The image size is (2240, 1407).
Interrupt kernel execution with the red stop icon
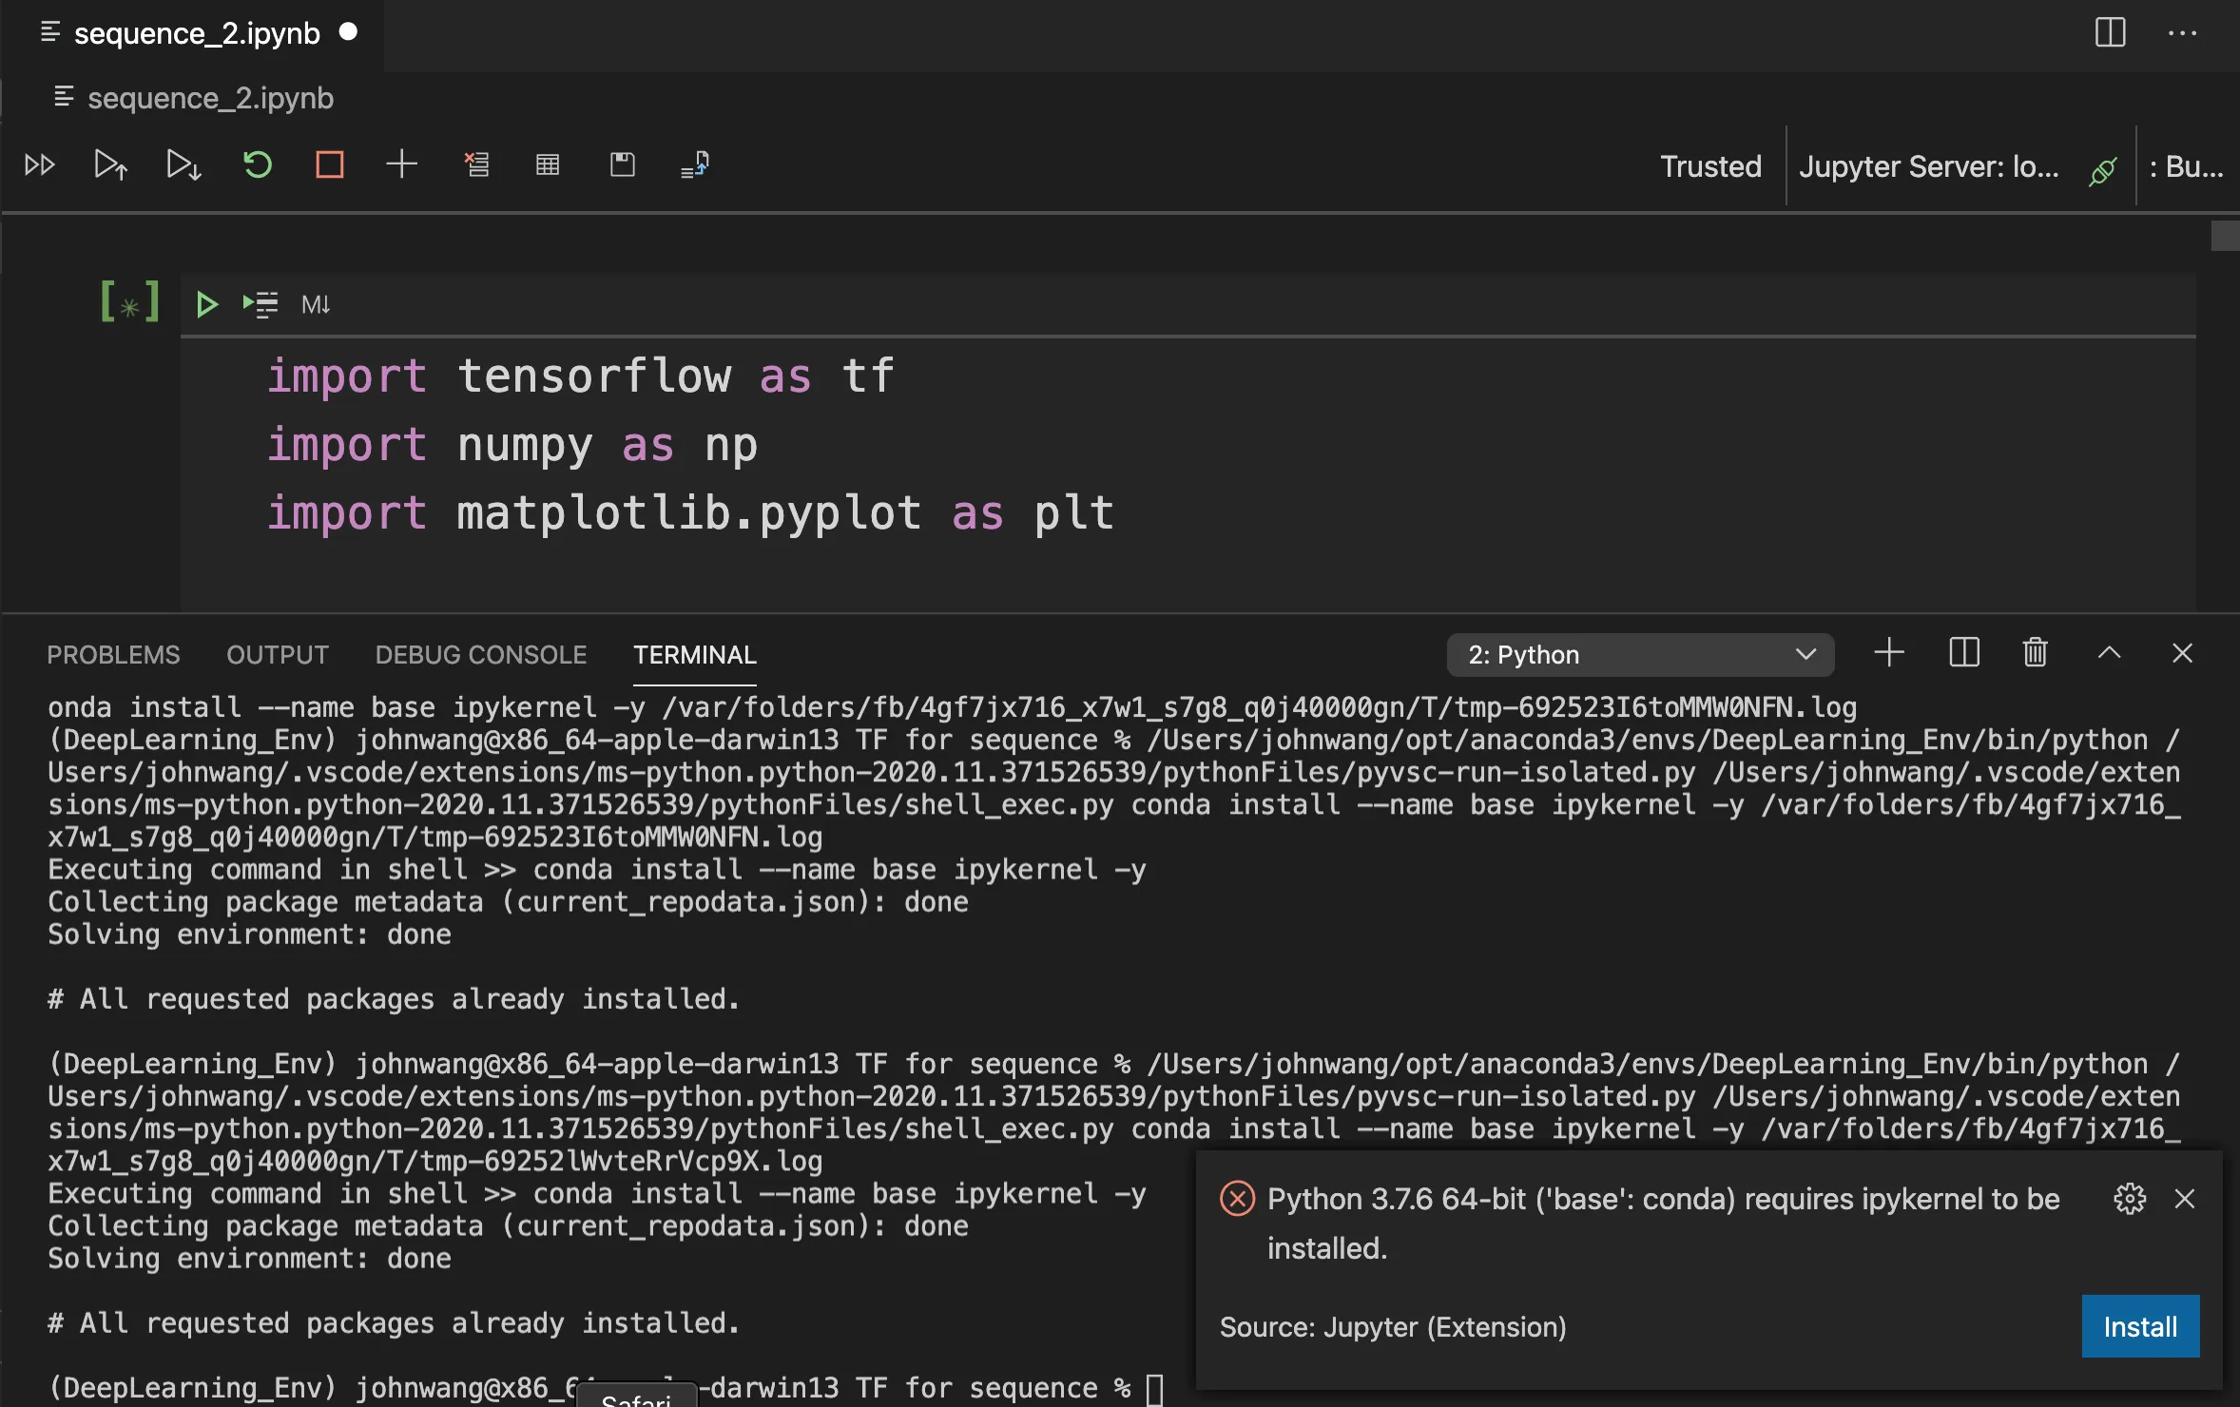(329, 164)
